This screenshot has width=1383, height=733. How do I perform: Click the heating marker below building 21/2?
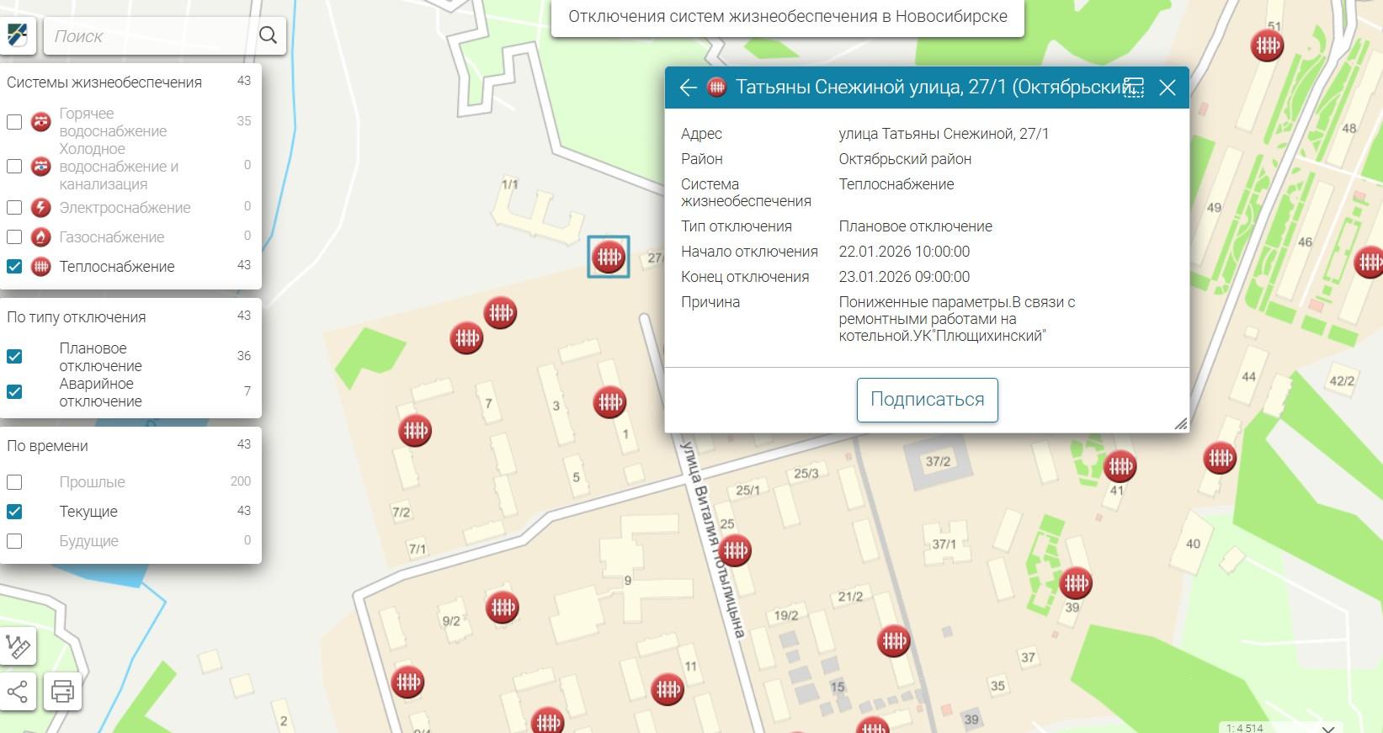(894, 641)
